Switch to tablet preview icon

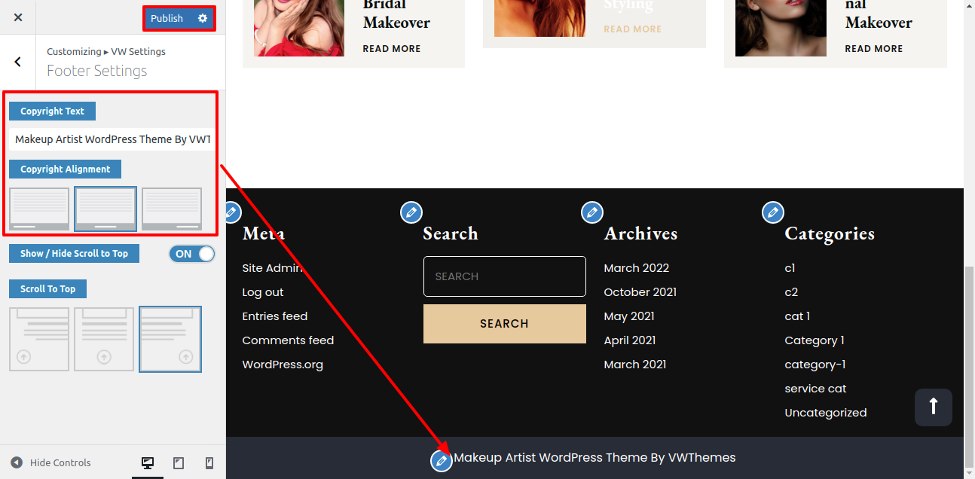[x=179, y=463]
